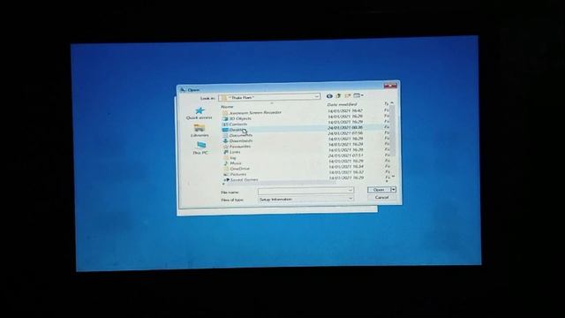Image resolution: width=565 pixels, height=318 pixels.
Task: Select the Pictures folder
Action: (x=235, y=174)
